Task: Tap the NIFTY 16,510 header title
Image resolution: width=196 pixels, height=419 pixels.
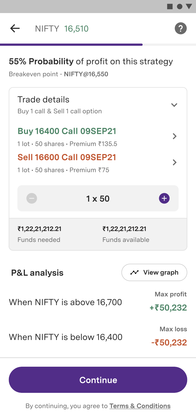Action: pos(62,29)
